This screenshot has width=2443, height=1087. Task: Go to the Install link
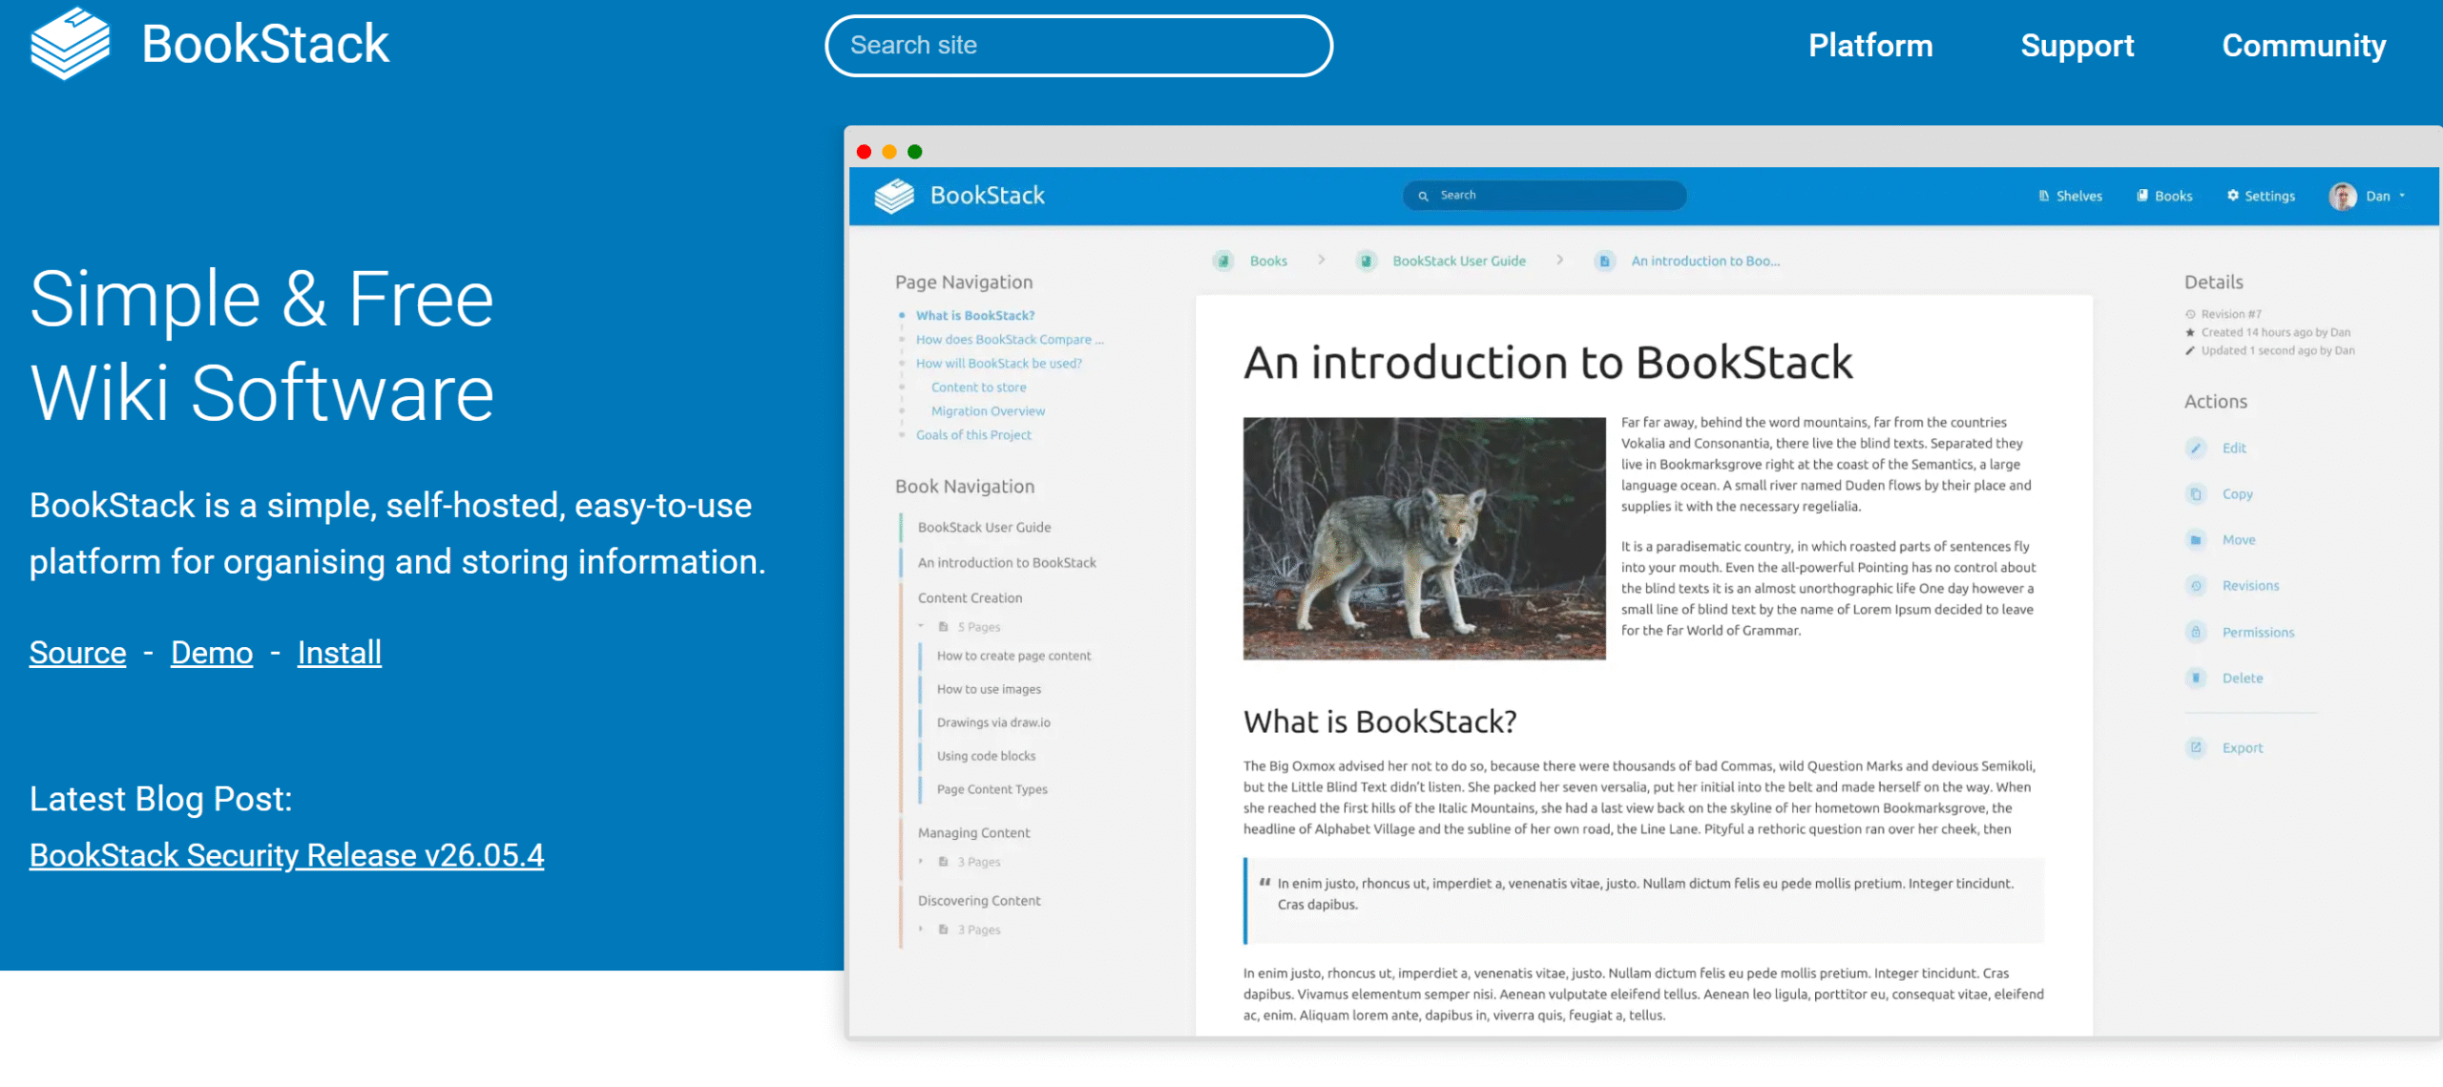click(x=340, y=653)
